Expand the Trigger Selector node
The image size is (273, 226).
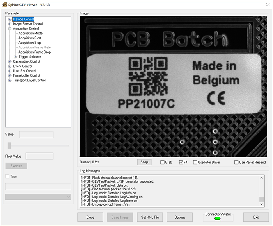point(15,57)
